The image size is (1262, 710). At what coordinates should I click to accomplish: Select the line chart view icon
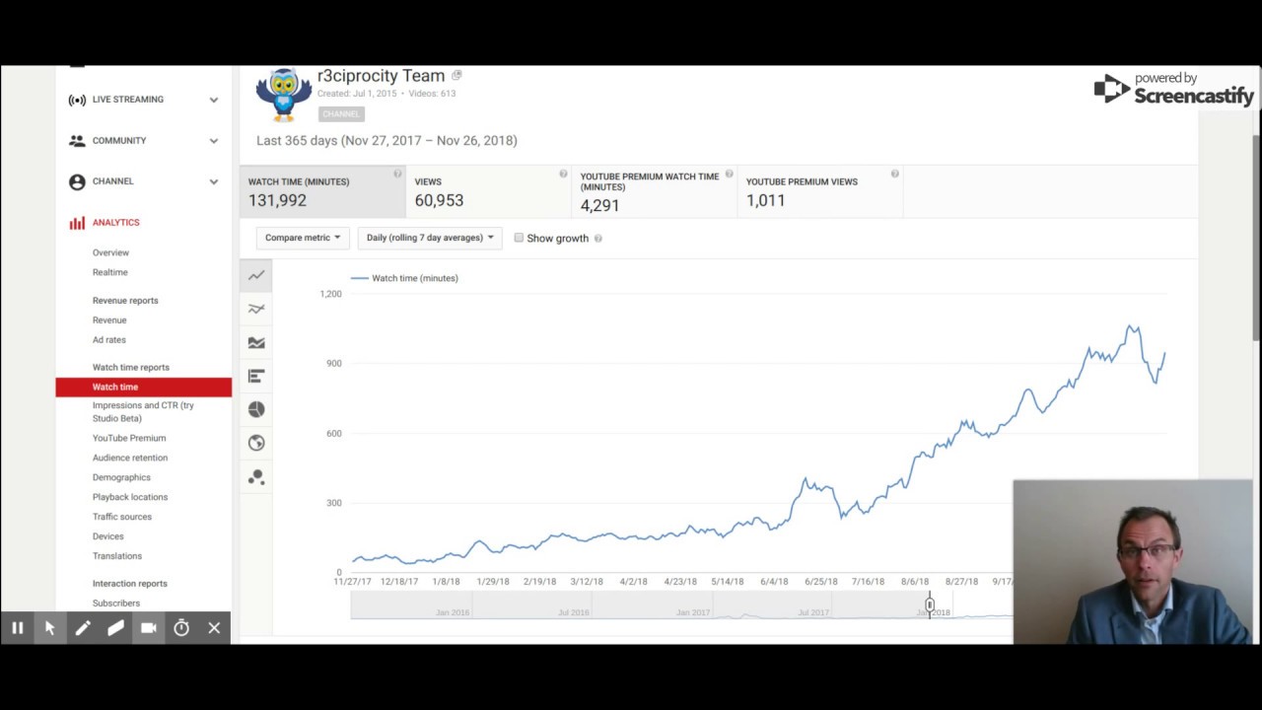(256, 276)
